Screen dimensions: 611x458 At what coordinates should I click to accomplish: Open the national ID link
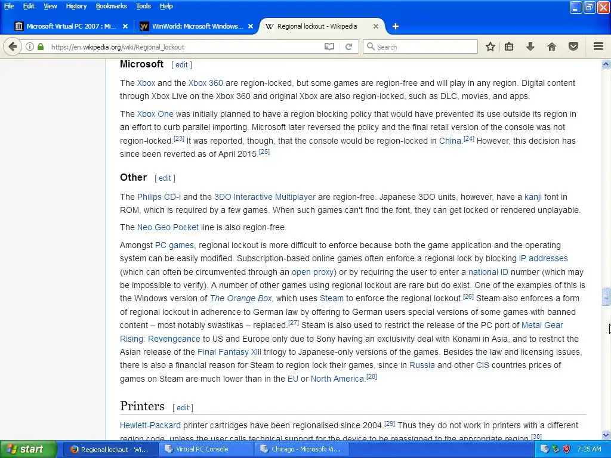click(x=488, y=272)
